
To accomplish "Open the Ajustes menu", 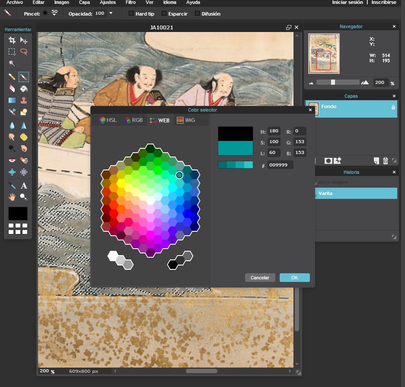I will pos(108,2).
